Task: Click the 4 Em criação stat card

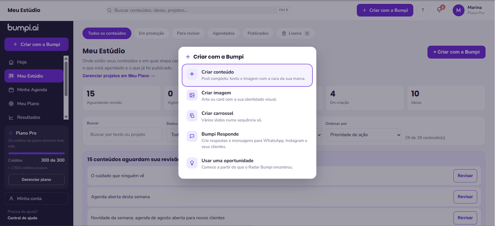Action: pos(365,98)
